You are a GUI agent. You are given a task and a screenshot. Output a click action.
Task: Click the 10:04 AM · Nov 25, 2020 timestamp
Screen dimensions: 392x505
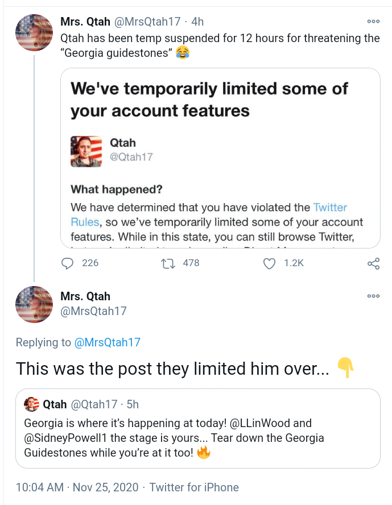click(76, 487)
